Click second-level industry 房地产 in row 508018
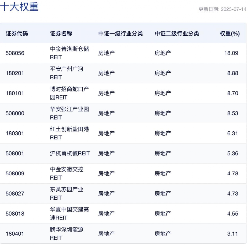 pos(163,214)
